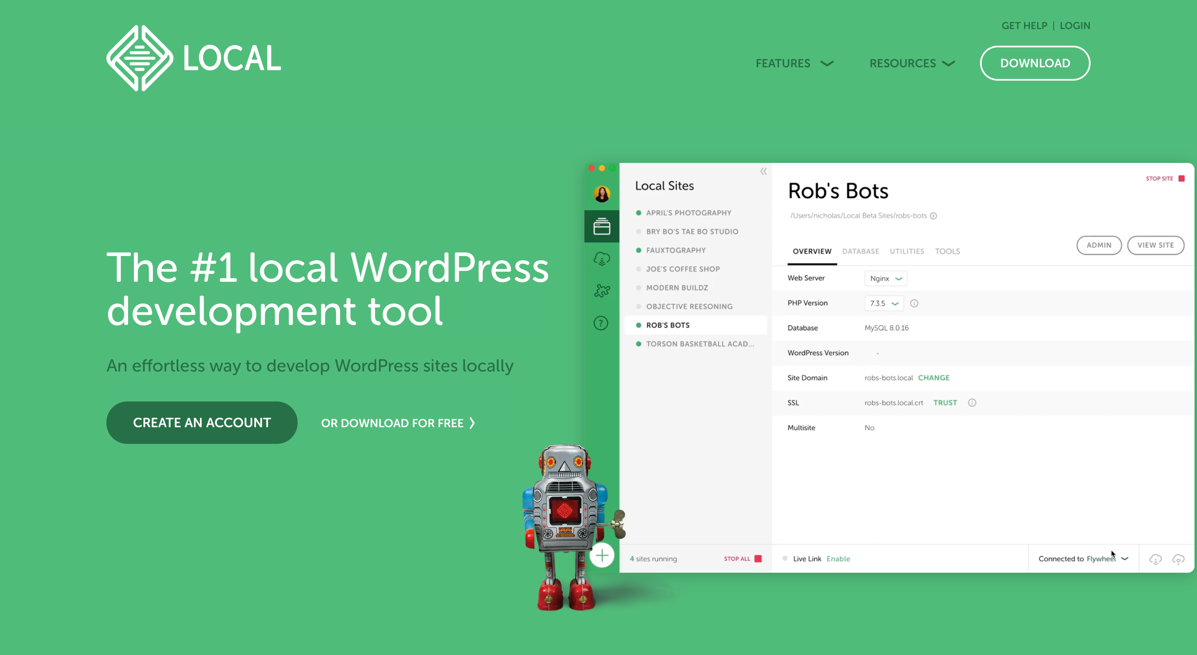1197x655 pixels.
Task: Click the Download button
Action: 1035,63
